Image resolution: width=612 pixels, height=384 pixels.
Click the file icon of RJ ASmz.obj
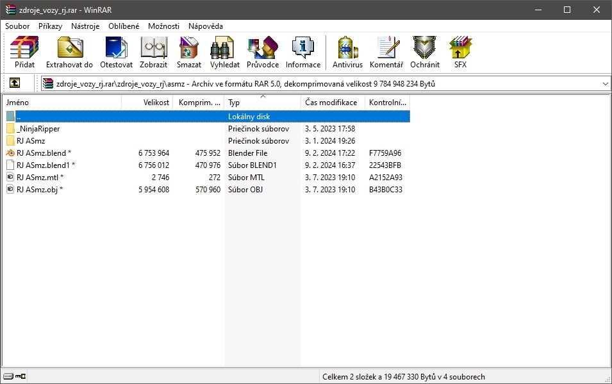click(10, 190)
